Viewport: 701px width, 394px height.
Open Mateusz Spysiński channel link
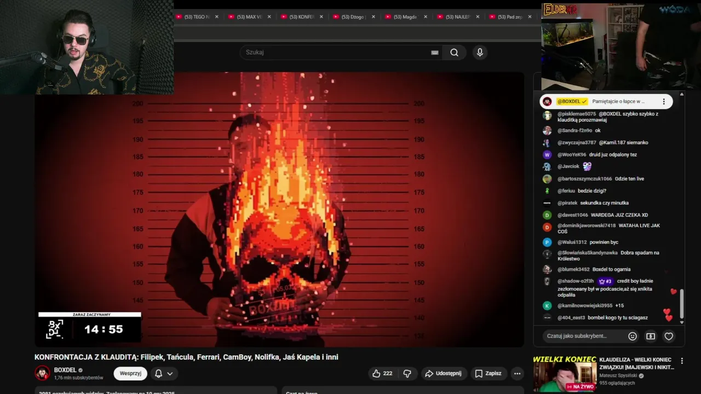pos(618,376)
